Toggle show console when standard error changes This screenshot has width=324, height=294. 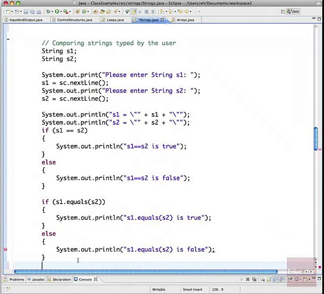click(282, 280)
